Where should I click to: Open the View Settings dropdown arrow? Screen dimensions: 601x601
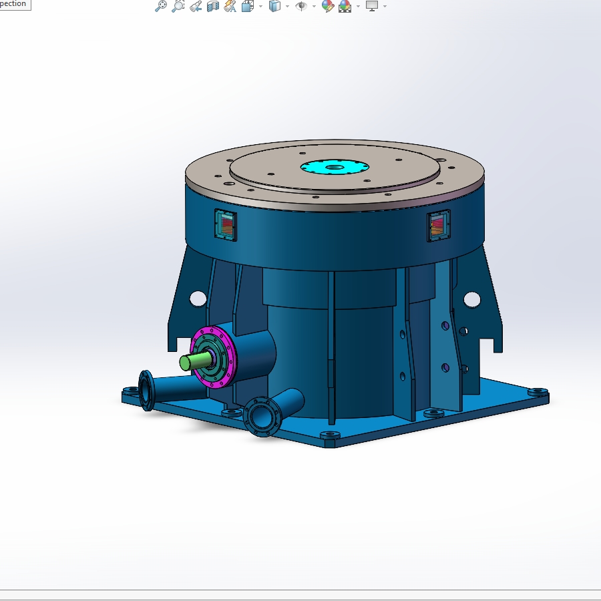[x=385, y=6]
